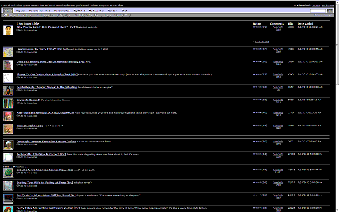
Task: Click the Add to Favorites icon under Antoine Dodson
Action: point(17,145)
